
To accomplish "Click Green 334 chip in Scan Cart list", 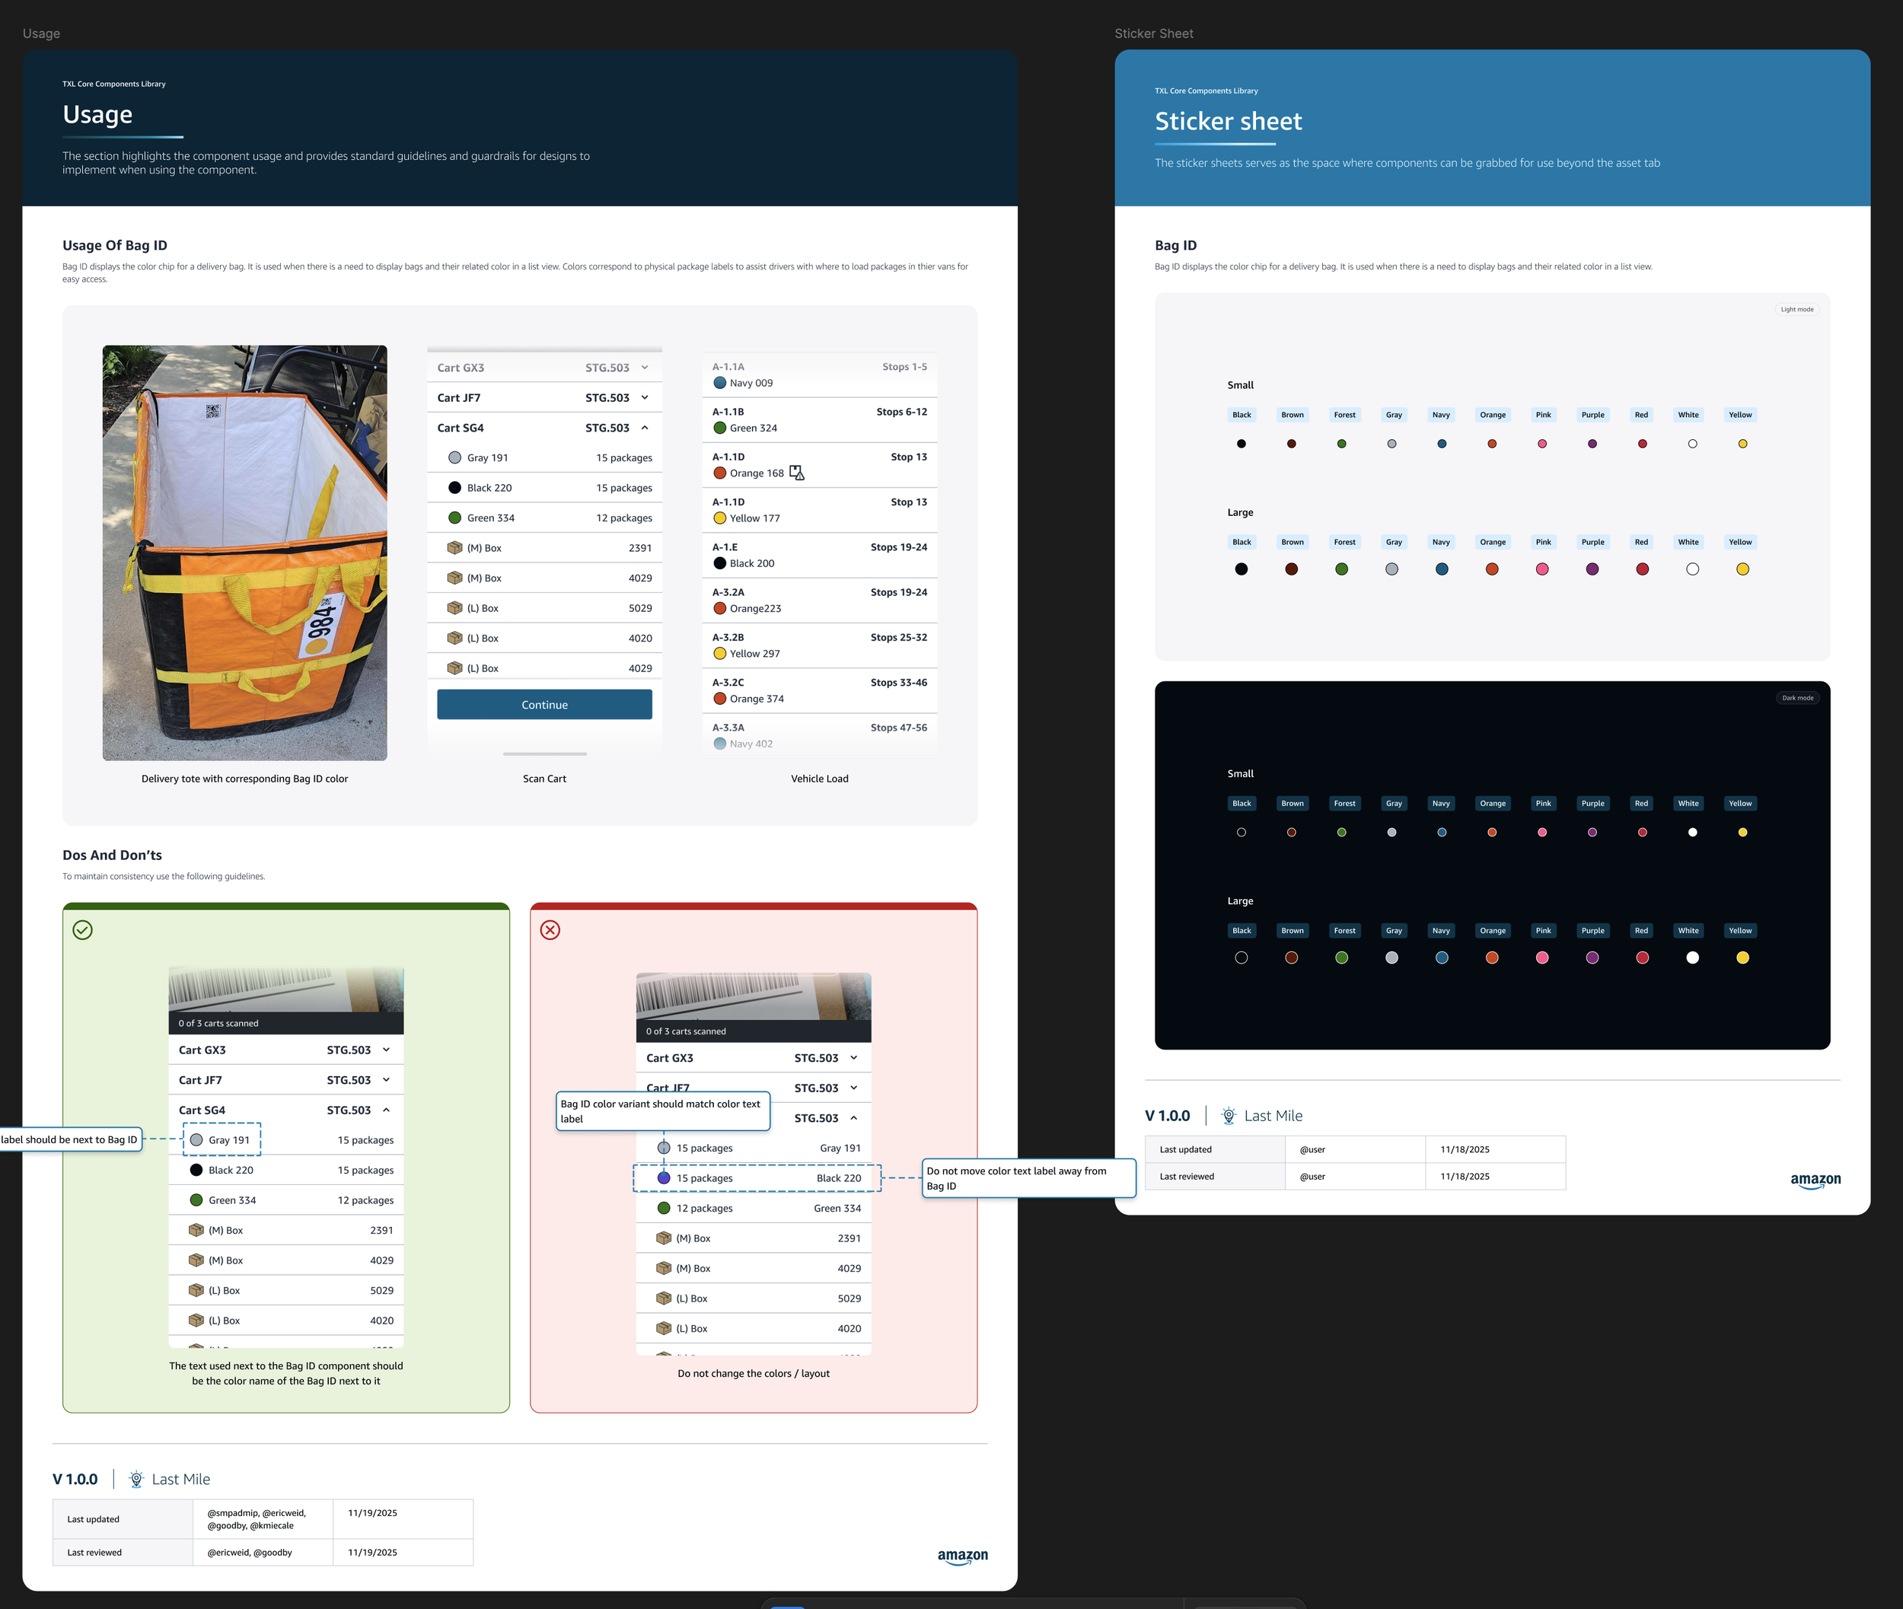I will pos(454,518).
